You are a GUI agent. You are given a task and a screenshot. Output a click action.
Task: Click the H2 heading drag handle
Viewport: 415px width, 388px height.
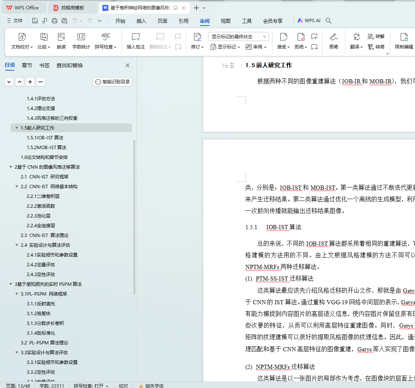point(232,66)
